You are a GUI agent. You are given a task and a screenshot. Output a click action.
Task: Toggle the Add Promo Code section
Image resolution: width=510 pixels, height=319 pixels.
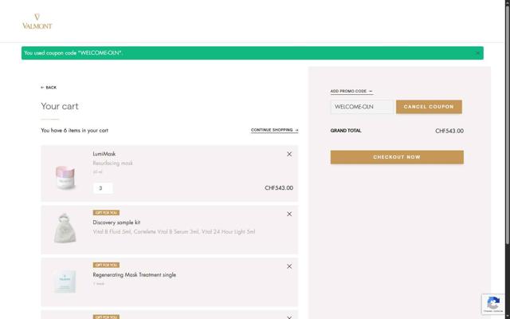pos(351,92)
